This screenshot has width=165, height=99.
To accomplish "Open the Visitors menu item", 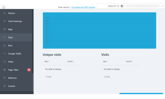I will (16, 13).
